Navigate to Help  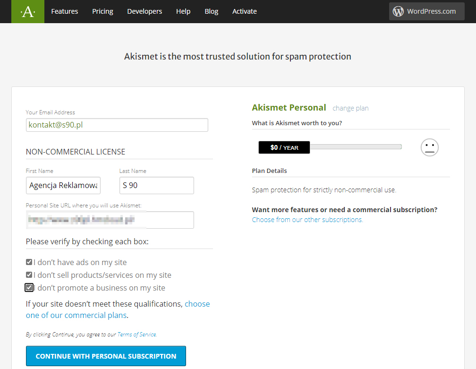point(183,11)
